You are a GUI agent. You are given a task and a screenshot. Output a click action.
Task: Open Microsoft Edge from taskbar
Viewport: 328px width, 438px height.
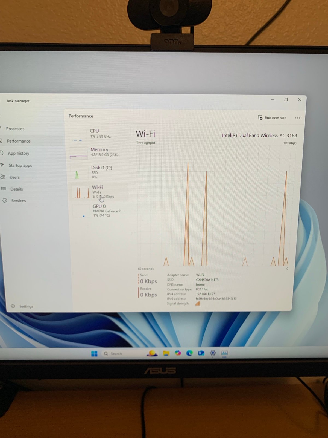tap(189, 353)
